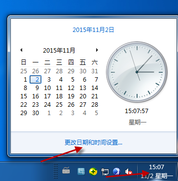Screen dimensions: 178x181
Task: Select grayed October 31 in top row
Action: 95,71
